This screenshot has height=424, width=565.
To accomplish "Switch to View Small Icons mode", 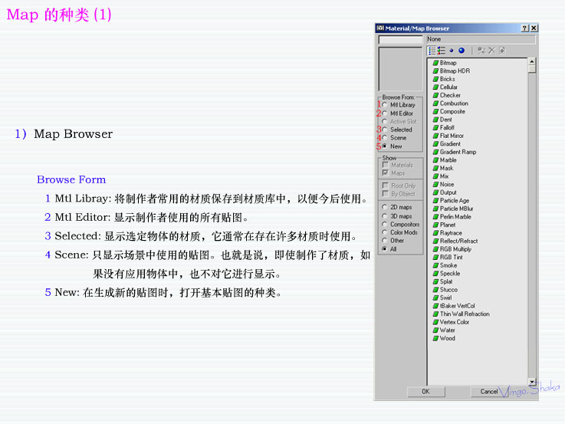I will click(452, 51).
